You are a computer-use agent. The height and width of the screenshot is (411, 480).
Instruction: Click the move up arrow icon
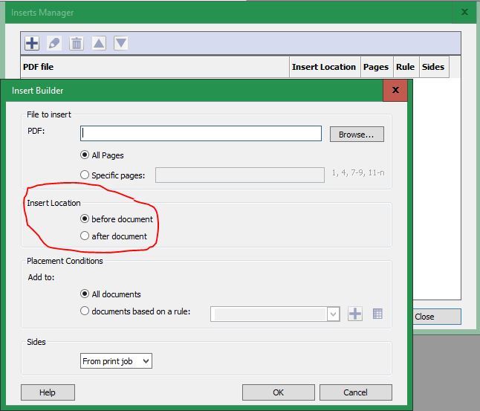99,43
